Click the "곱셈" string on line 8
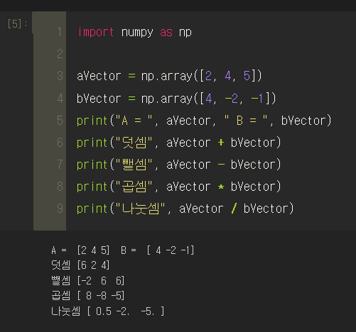Image resolution: width=356 pixels, height=332 pixels. (134, 187)
